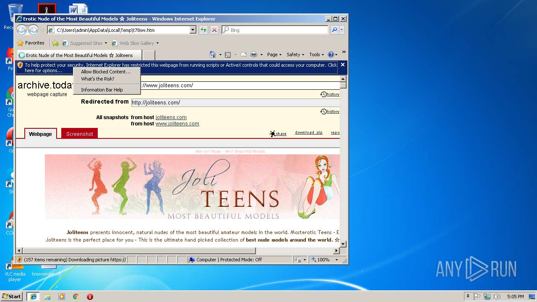Expand the Home button dropdown arrow
537x302 pixels.
click(x=219, y=55)
